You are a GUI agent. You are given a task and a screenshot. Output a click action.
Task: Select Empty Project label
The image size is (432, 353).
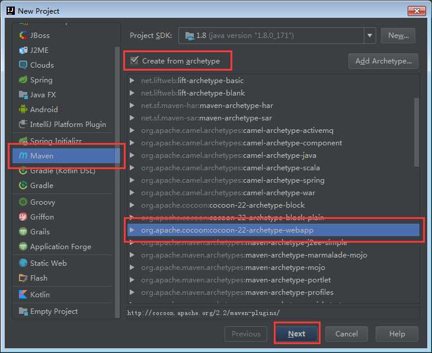(54, 311)
